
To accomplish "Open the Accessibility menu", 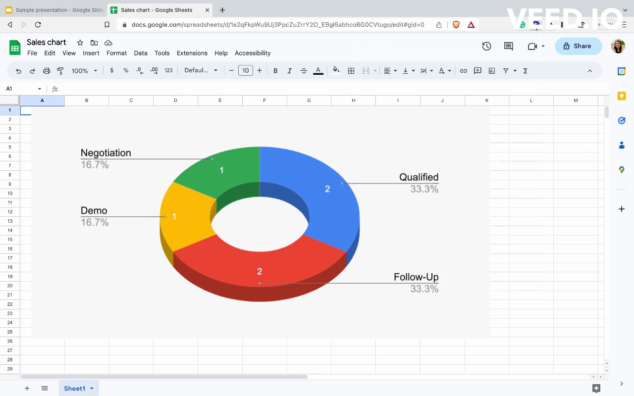I will click(x=253, y=53).
